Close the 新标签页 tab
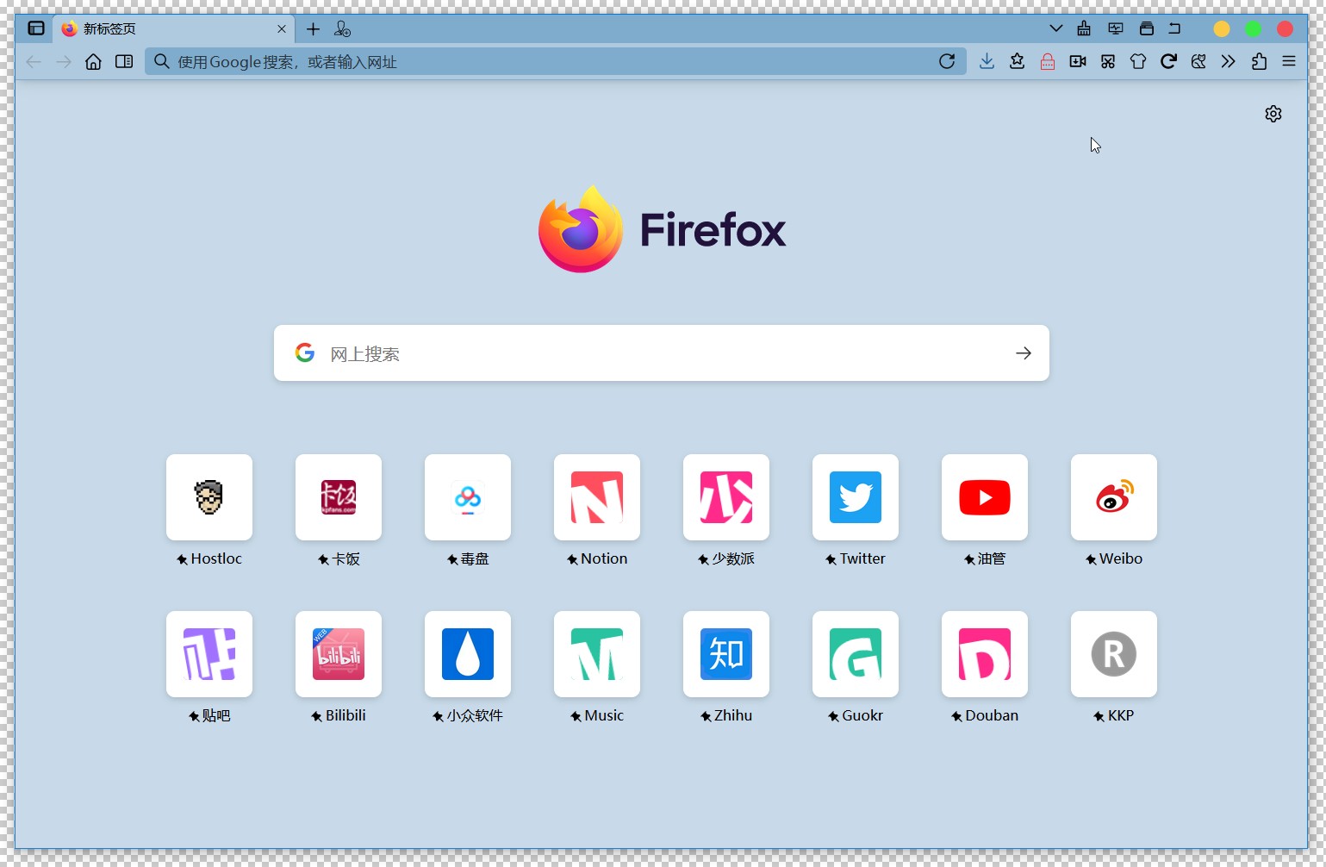The height and width of the screenshot is (867, 1326). tap(281, 28)
